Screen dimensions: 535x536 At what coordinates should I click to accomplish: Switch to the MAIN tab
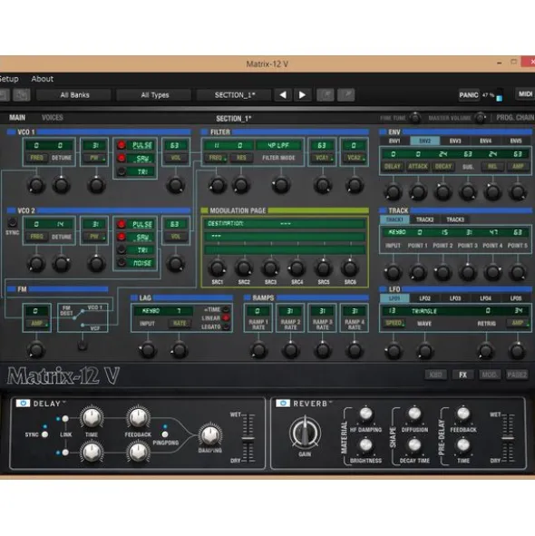17,118
